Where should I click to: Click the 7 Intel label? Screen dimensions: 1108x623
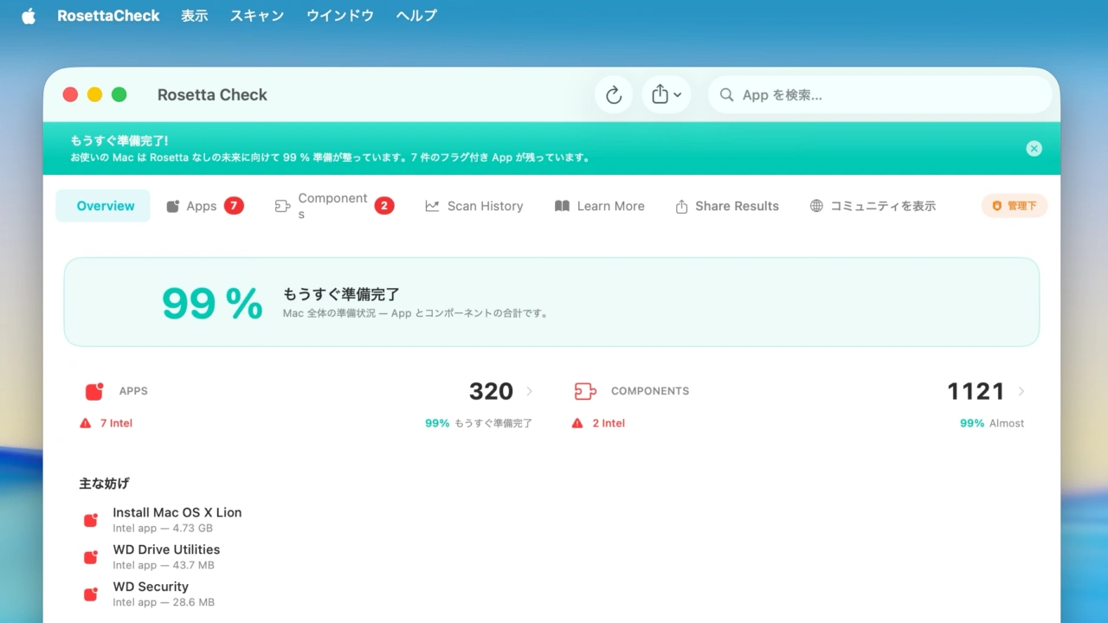[116, 423]
